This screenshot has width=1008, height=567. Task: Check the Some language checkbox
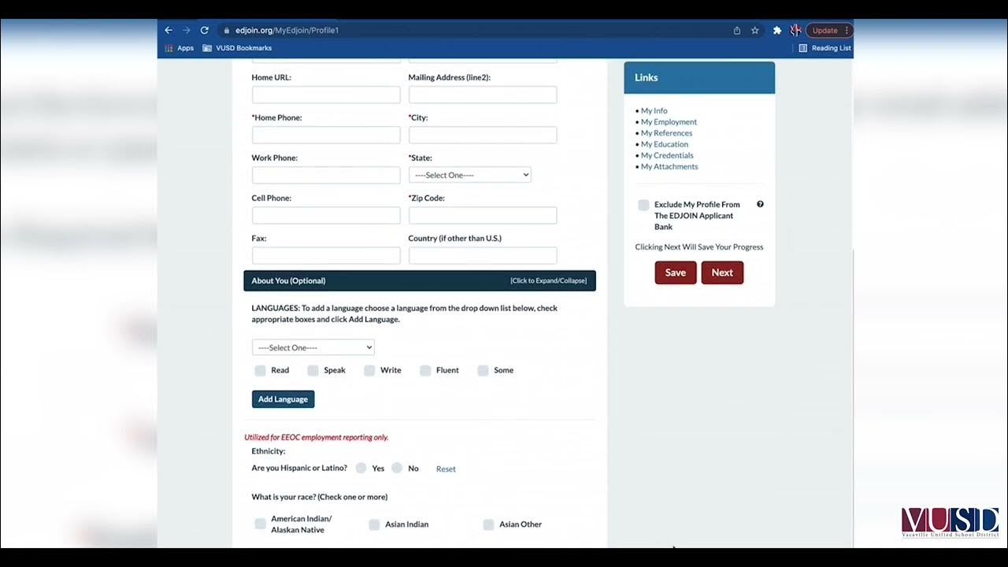click(484, 370)
